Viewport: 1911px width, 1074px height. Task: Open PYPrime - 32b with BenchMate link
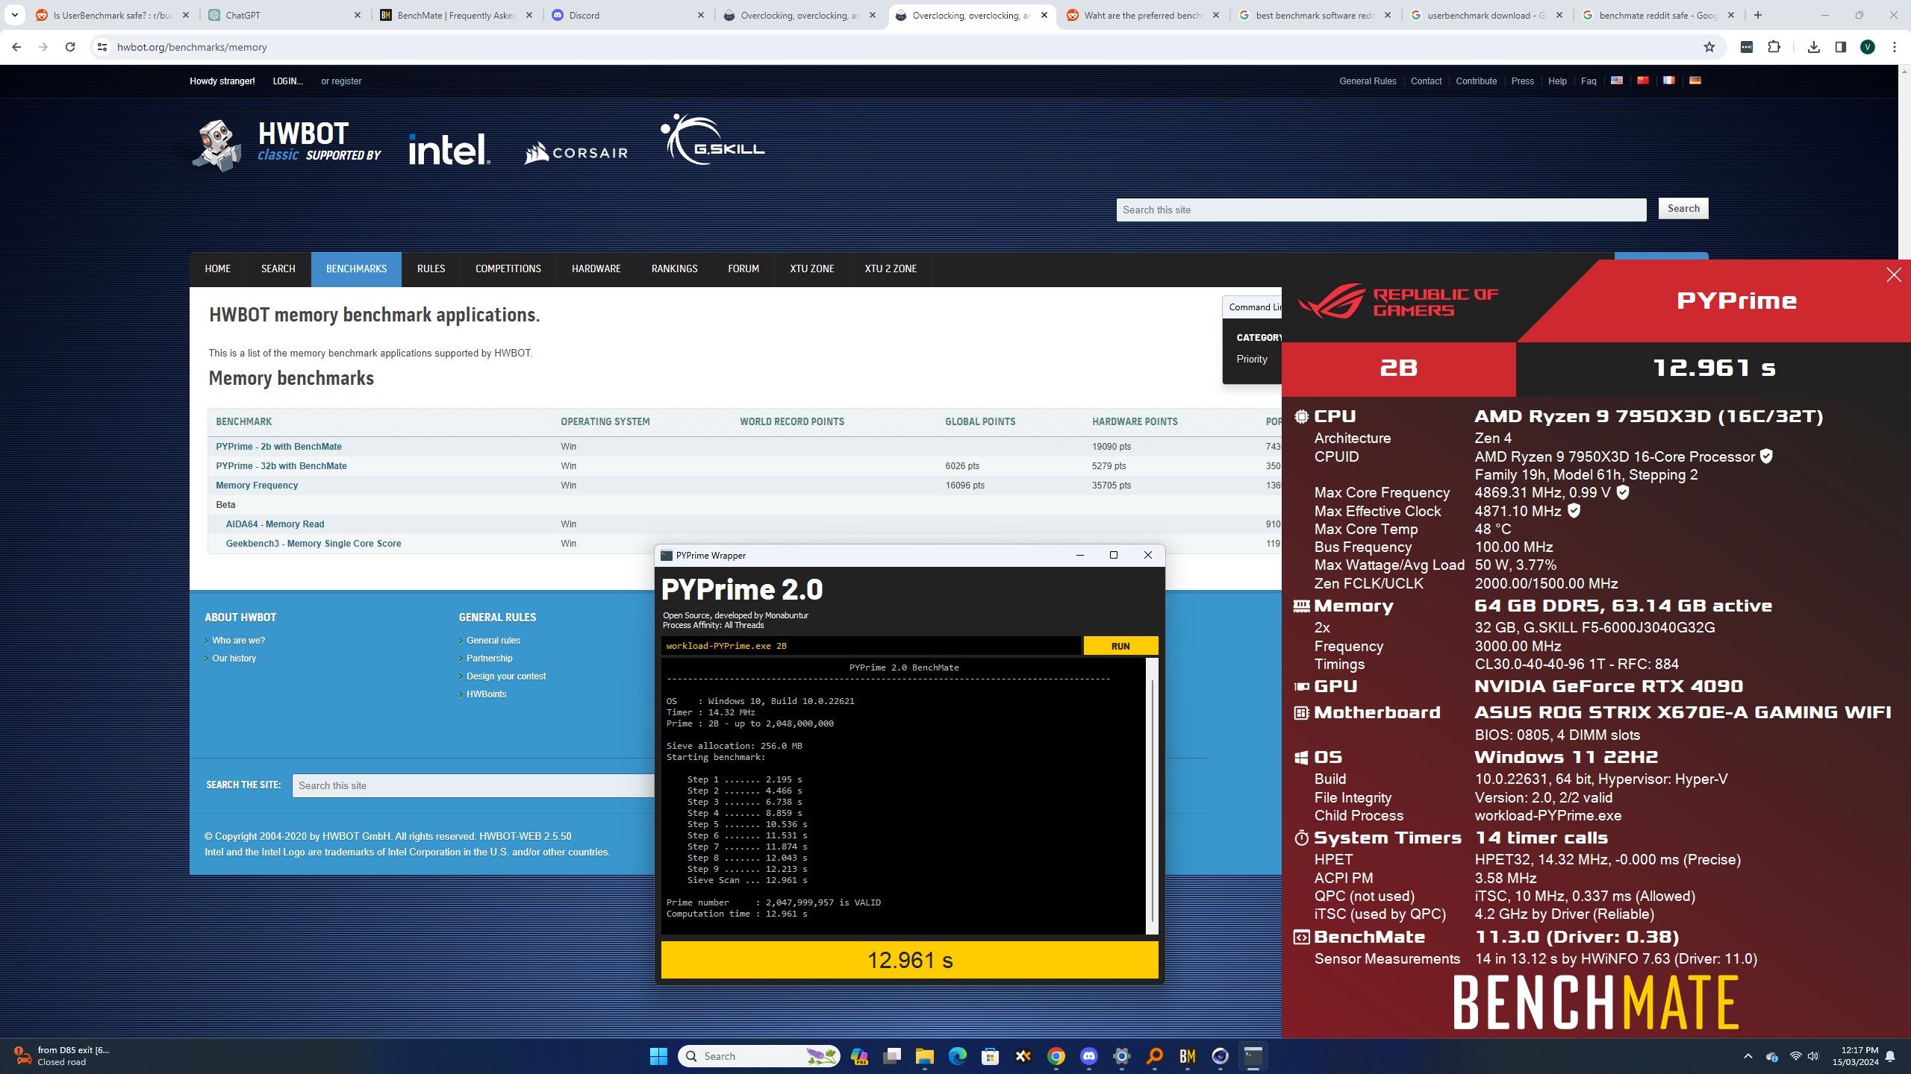(x=281, y=466)
